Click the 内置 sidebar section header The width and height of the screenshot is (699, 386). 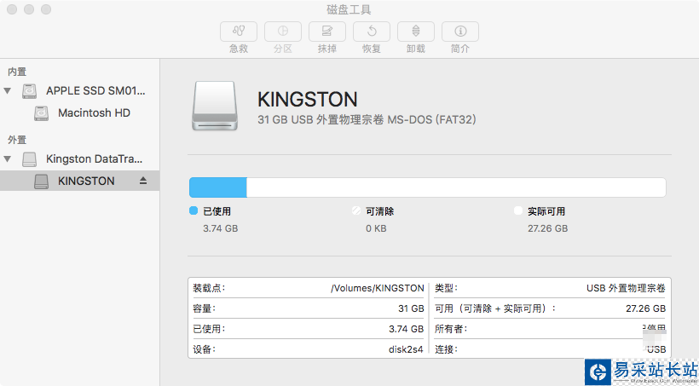17,72
